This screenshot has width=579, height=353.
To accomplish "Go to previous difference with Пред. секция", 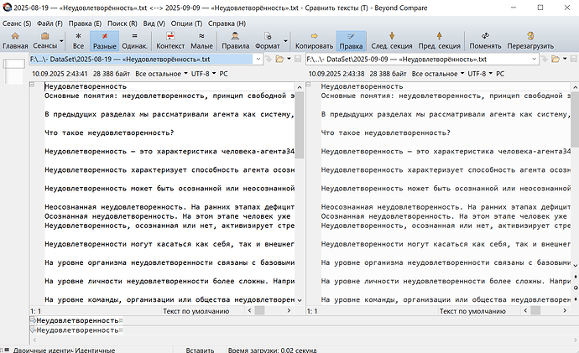I will click(440, 40).
